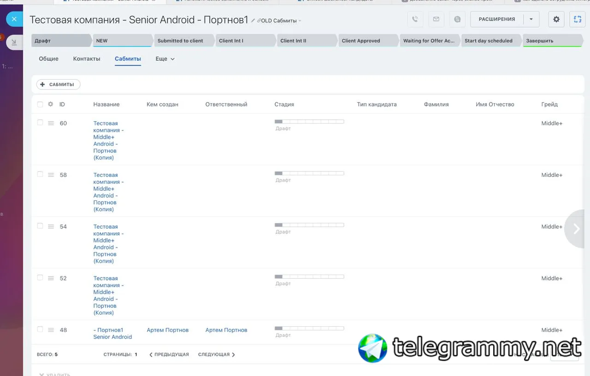Click the phone call icon in the header

pyautogui.click(x=415, y=19)
